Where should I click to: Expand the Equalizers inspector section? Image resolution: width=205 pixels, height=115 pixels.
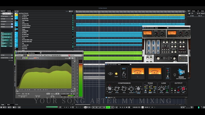coord(7,21)
